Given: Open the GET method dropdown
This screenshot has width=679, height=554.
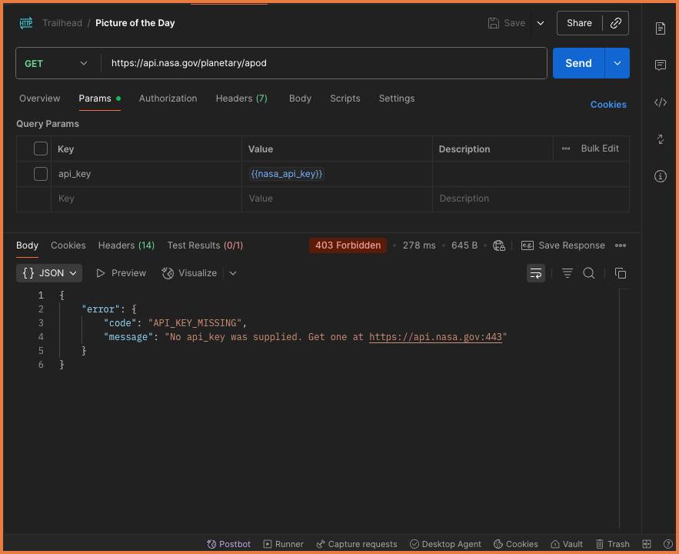Looking at the screenshot, I should pos(56,63).
